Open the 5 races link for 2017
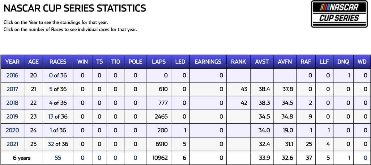 [51, 89]
